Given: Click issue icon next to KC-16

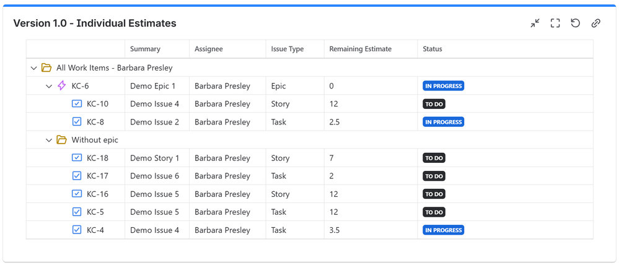Looking at the screenshot, I should click(77, 194).
